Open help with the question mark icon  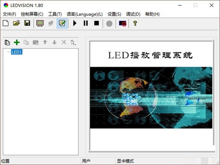coord(135,23)
